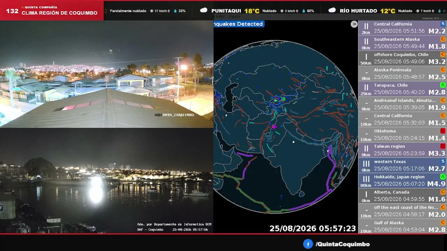The image size is (447, 251).
Task: Click the orange C badge on Southeastern Alaska row
Action: click(443, 39)
